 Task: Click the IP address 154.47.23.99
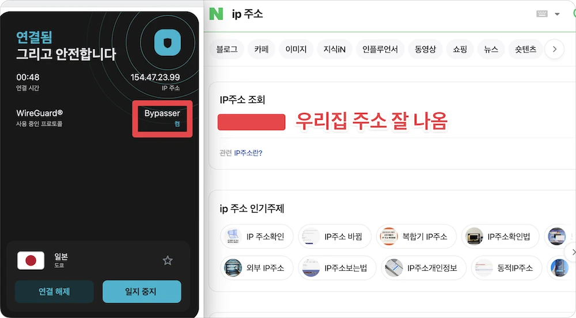click(x=155, y=77)
